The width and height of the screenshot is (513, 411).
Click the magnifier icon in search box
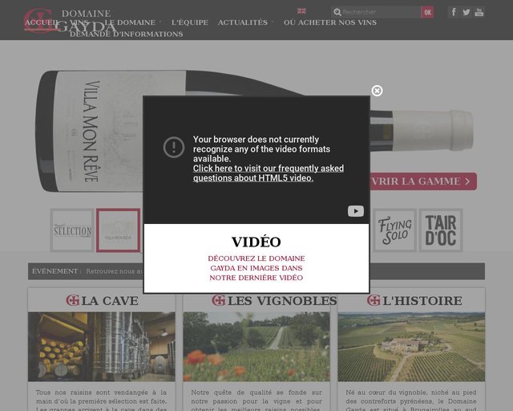(337, 13)
